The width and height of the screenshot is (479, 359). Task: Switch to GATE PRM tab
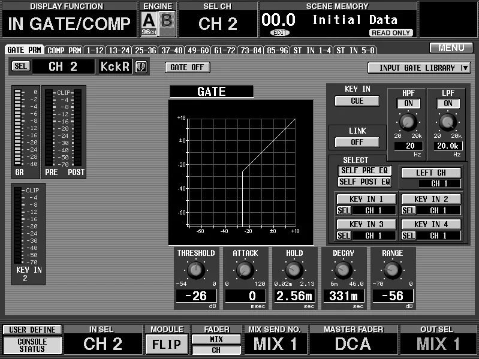[x=25, y=50]
